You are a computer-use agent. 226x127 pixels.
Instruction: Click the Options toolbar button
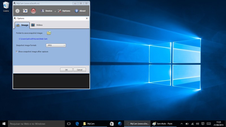tap(64, 11)
